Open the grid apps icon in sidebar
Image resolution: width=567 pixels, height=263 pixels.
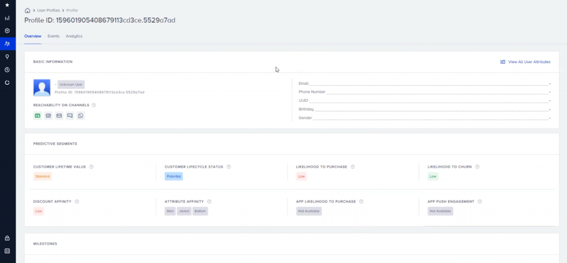click(7, 251)
